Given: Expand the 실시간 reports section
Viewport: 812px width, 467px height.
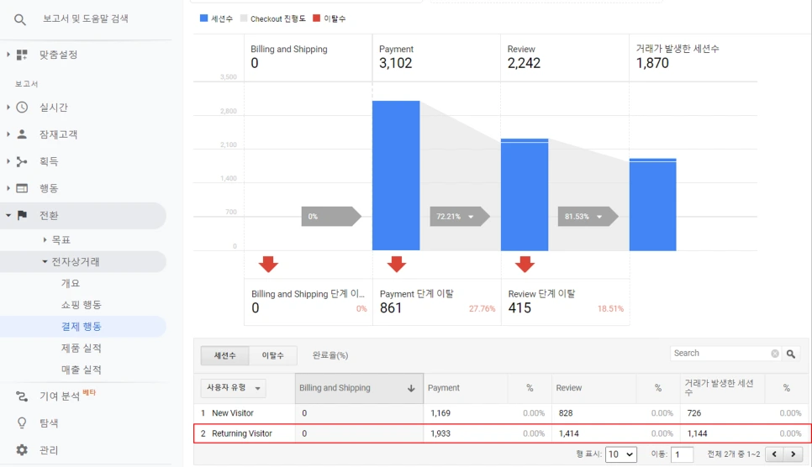Looking at the screenshot, I should (x=8, y=108).
